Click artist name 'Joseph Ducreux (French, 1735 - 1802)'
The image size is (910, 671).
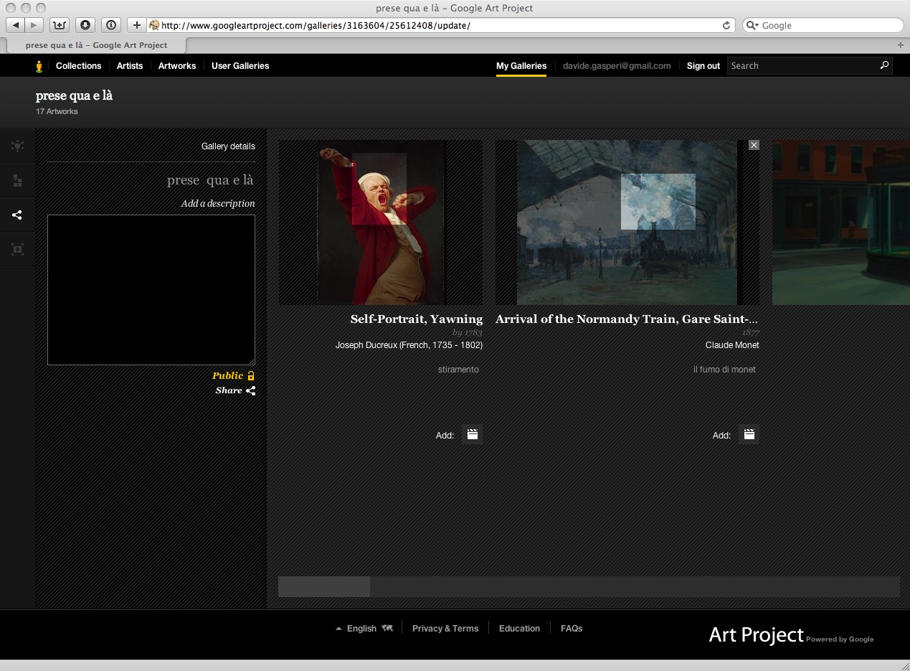coord(409,345)
